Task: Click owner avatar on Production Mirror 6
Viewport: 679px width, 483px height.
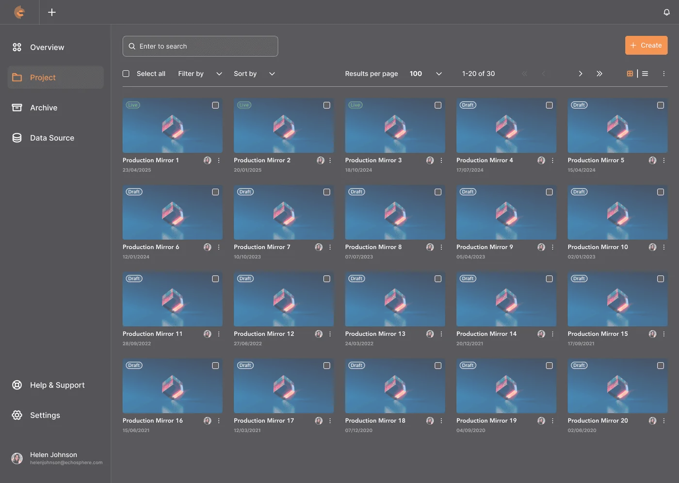Action: click(x=208, y=247)
